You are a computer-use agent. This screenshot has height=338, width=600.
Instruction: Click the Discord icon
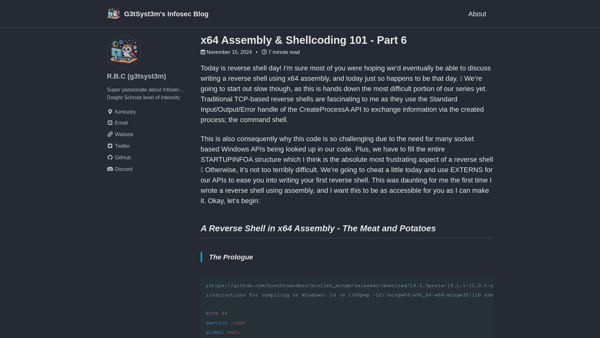coord(110,169)
